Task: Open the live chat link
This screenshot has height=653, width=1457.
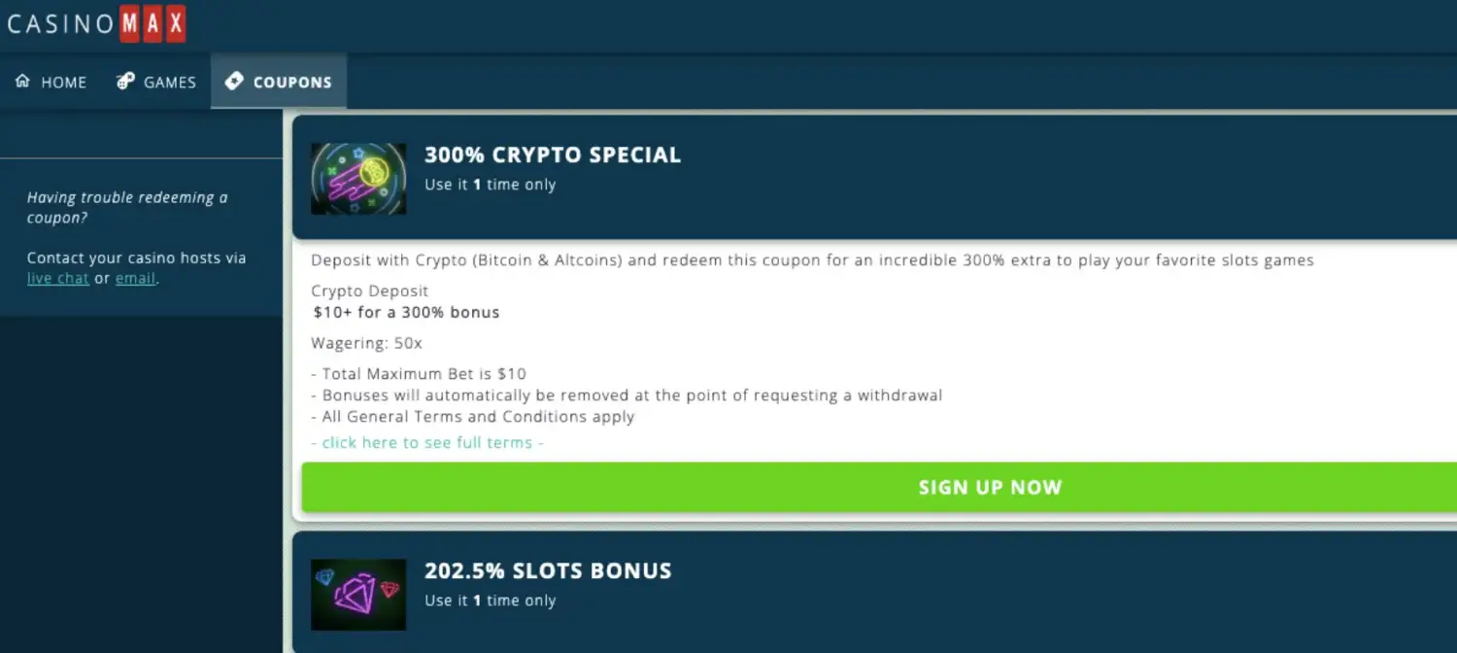Action: (58, 279)
